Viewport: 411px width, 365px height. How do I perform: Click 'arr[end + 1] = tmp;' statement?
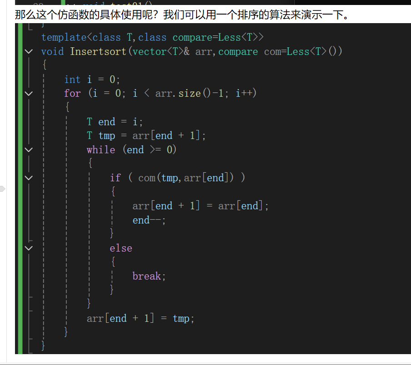[140, 318]
